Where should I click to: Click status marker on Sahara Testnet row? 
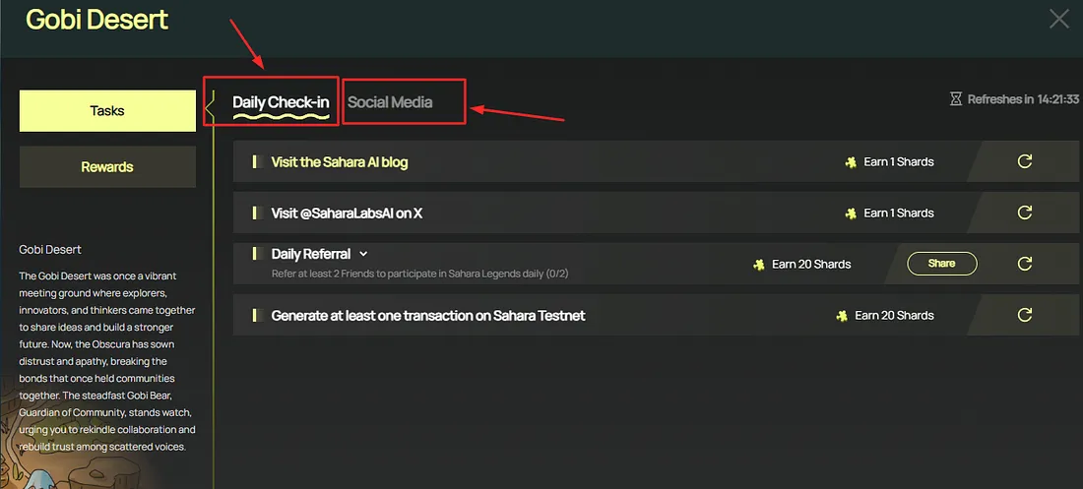258,315
